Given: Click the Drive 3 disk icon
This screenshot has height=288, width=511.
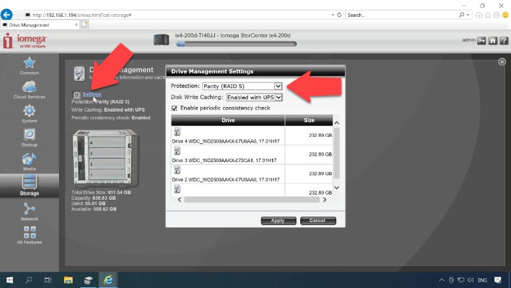Looking at the screenshot, I should pos(177,150).
